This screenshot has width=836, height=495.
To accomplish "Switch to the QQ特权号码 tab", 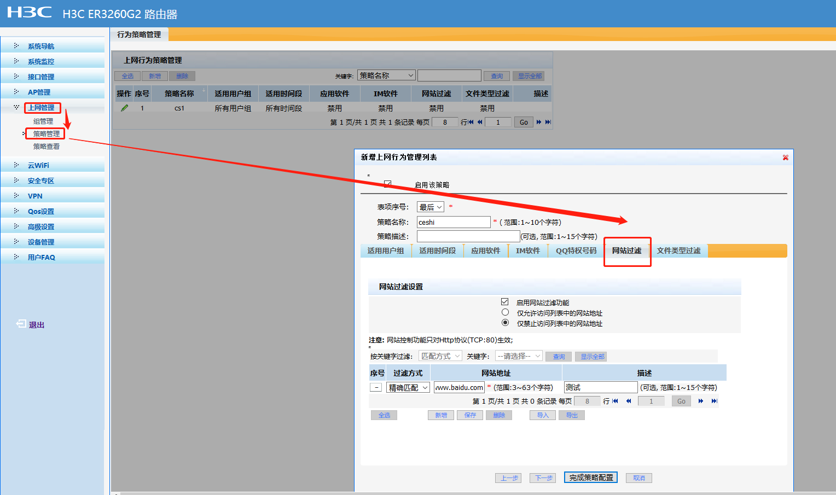I will coord(576,251).
